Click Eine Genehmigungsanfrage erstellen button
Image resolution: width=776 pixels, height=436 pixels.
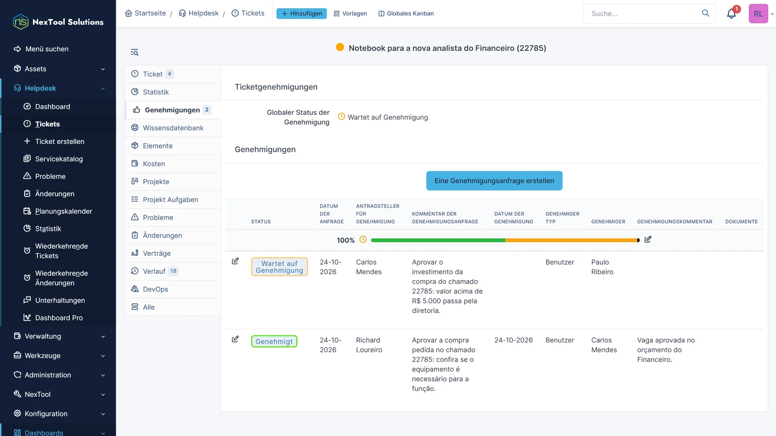point(494,181)
